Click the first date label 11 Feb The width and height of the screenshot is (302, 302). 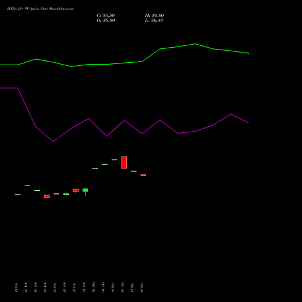tap(16, 288)
